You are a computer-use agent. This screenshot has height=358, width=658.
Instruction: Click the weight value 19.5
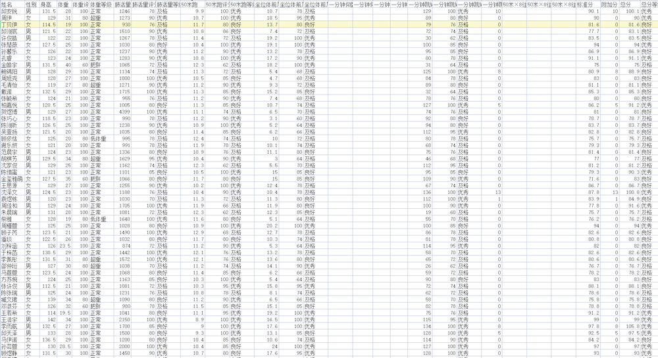click(x=65, y=313)
